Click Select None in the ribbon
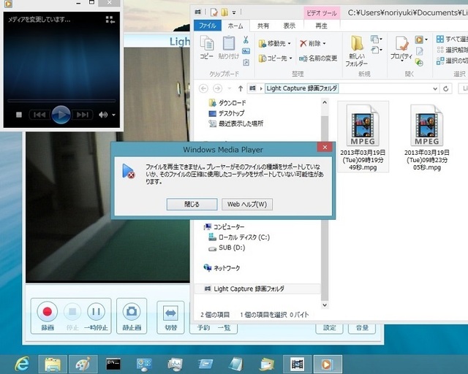468x374 pixels. (x=452, y=50)
